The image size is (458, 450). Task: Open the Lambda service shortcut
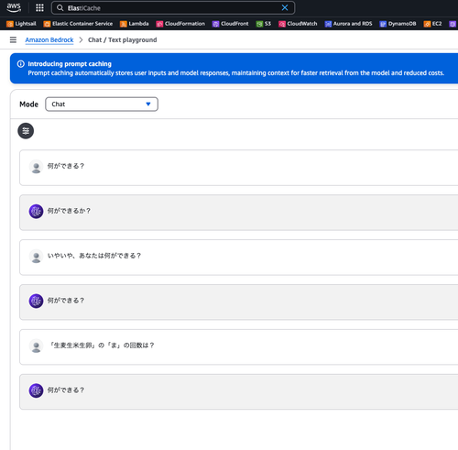click(x=134, y=24)
